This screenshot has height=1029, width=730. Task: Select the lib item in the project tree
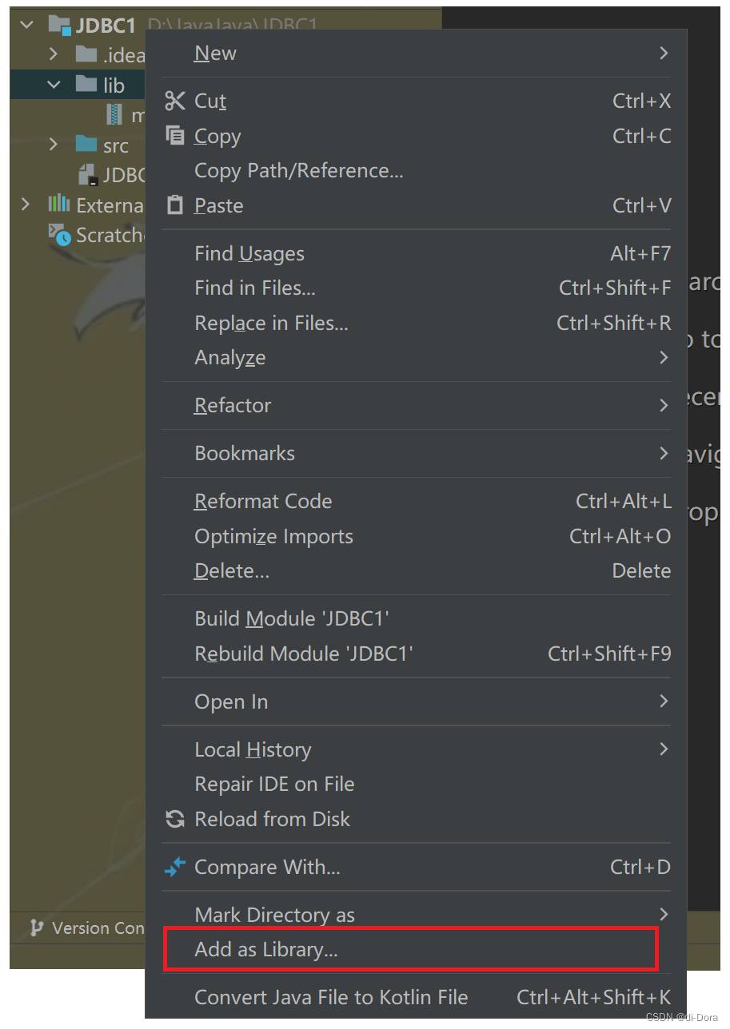[113, 85]
